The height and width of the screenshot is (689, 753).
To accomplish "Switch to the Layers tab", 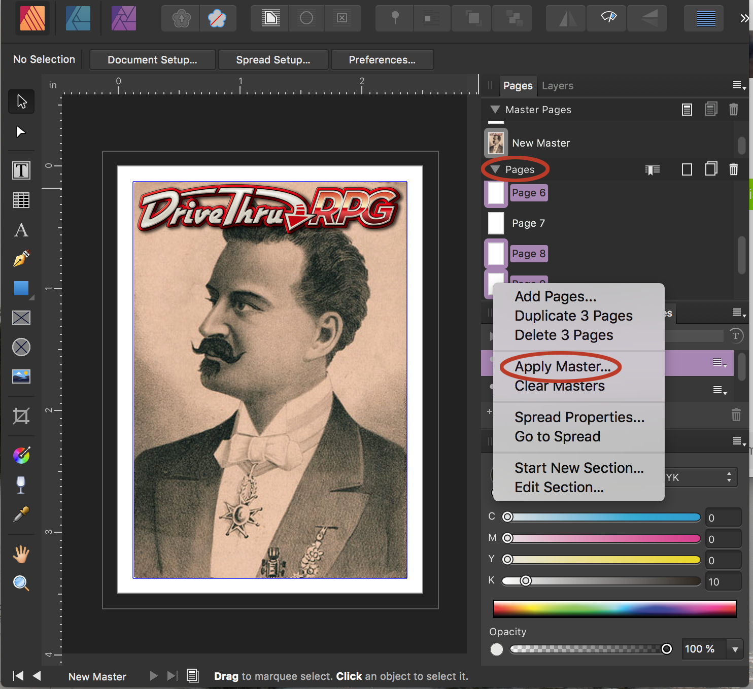I will [x=557, y=86].
